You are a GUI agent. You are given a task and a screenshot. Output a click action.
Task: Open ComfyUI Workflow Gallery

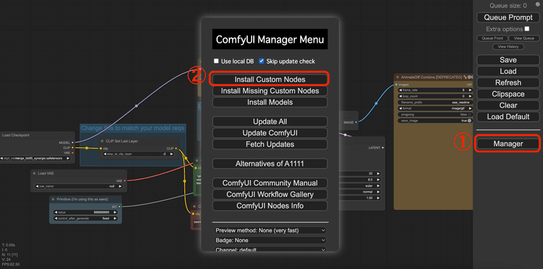pyautogui.click(x=269, y=194)
